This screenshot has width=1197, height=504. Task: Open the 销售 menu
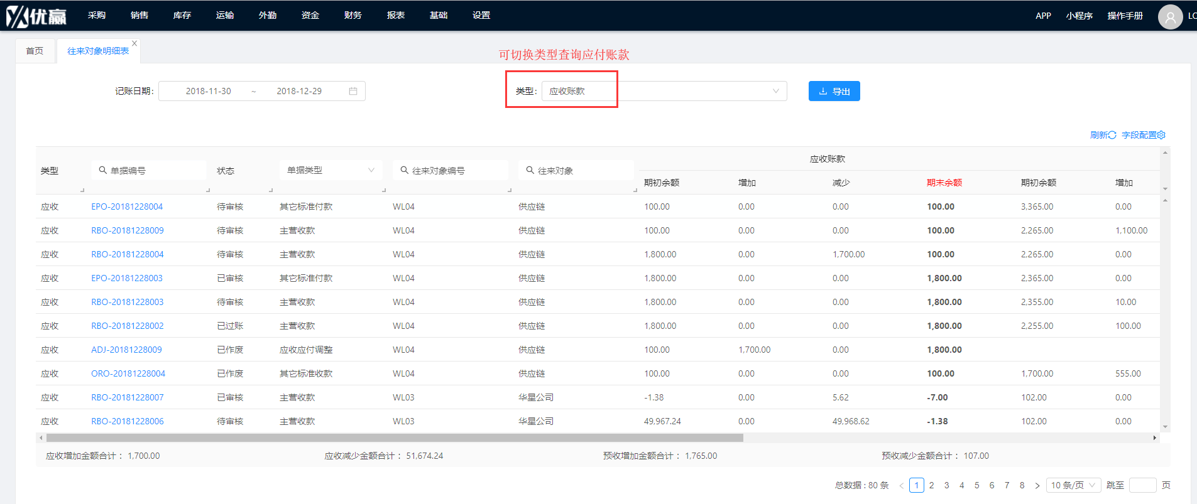point(139,15)
